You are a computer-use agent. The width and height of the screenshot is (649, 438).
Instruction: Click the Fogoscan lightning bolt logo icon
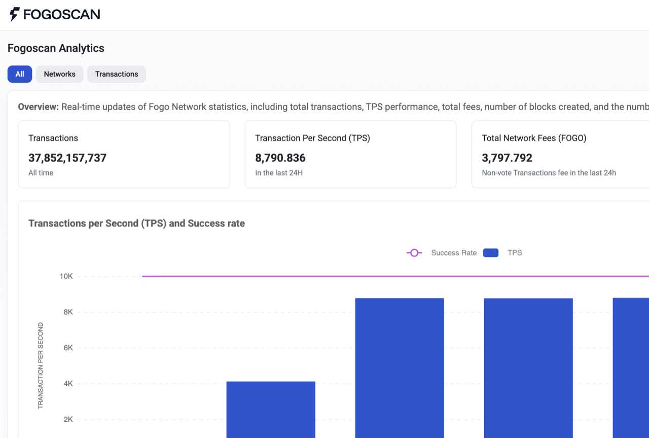pos(15,14)
